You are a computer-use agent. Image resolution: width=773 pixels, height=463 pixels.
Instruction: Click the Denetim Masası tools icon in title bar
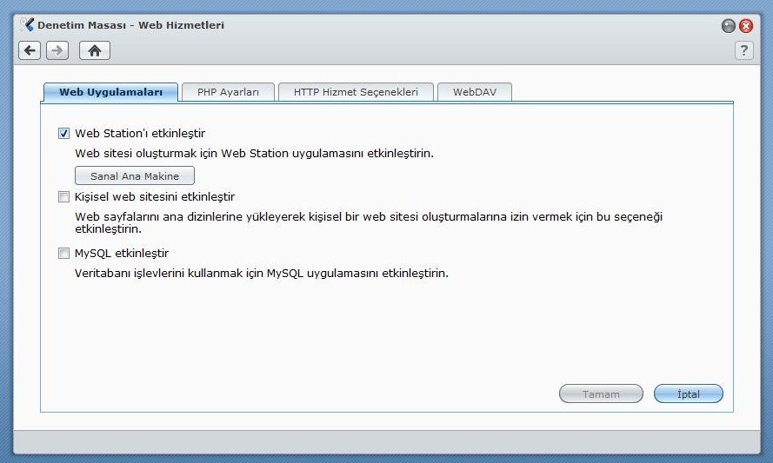tap(27, 25)
